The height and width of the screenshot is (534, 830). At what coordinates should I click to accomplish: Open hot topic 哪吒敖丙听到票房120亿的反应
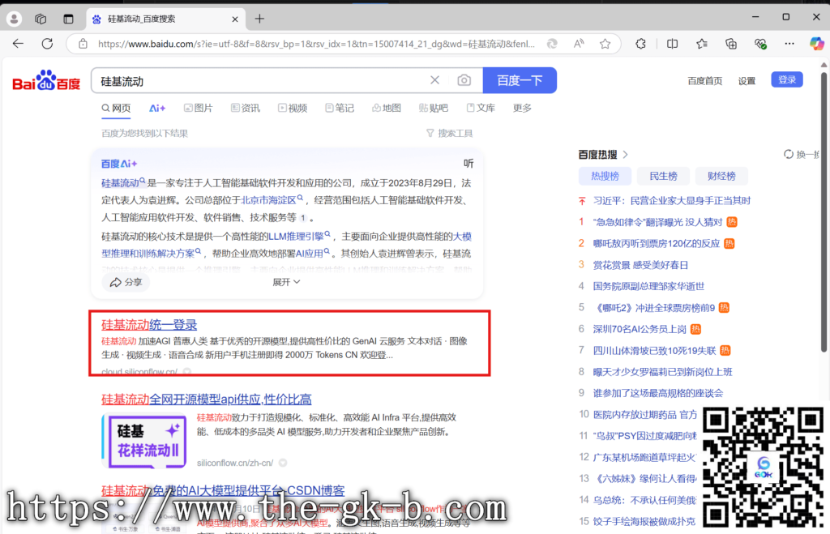(x=657, y=243)
